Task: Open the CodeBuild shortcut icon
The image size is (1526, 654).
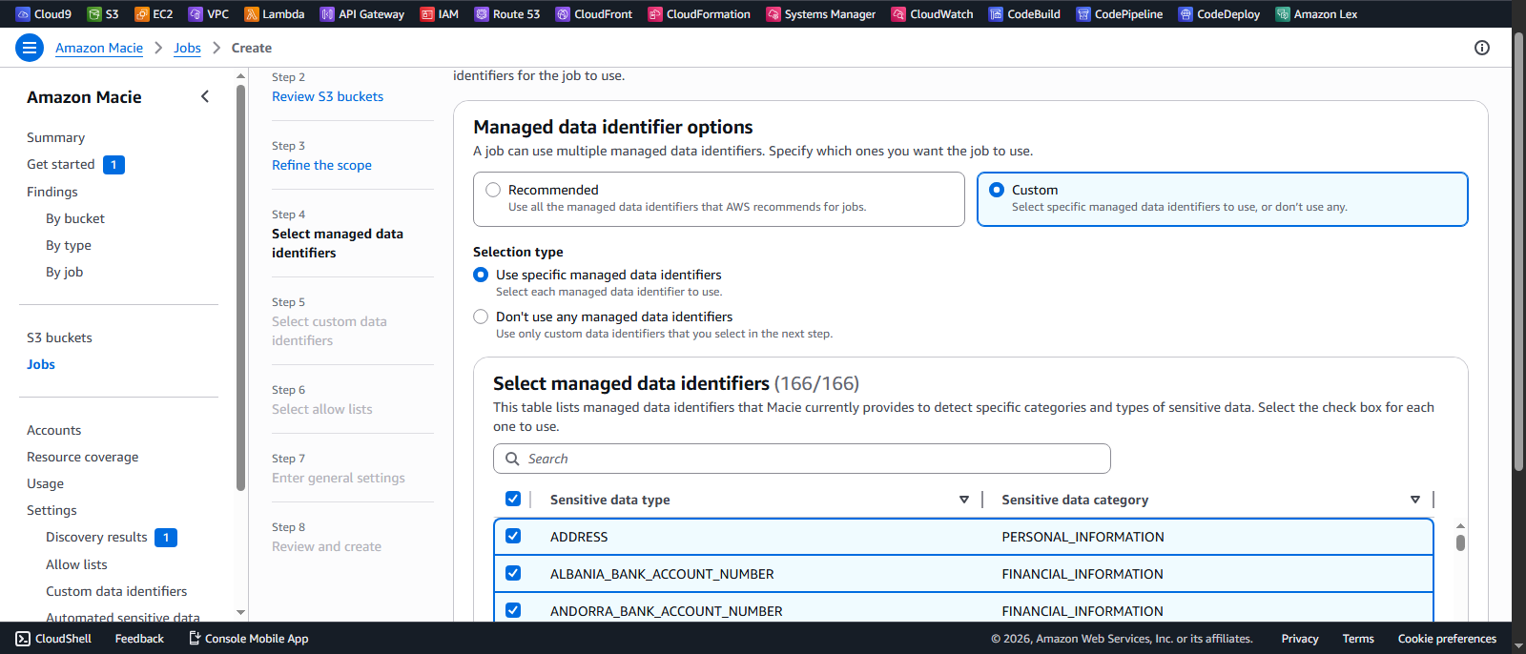Action: 996,14
